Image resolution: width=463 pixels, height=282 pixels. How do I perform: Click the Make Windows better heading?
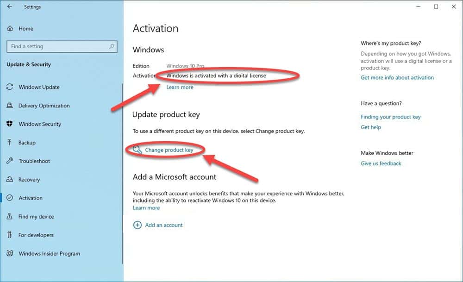(x=387, y=153)
